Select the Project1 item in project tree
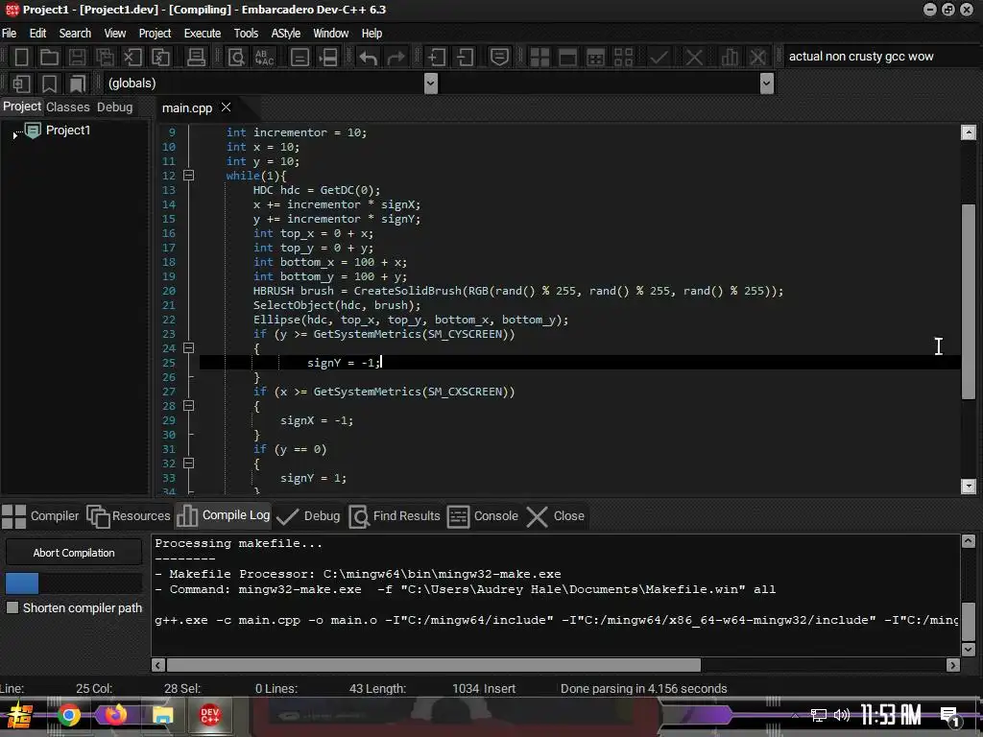Image resolution: width=983 pixels, height=737 pixels. pos(68,131)
